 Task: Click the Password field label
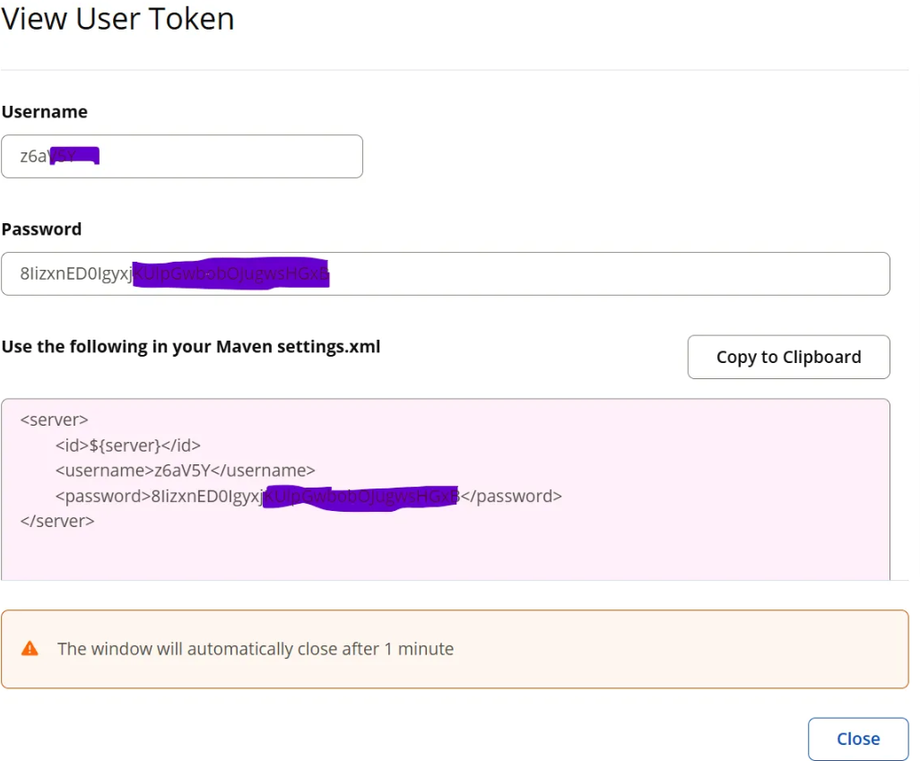pos(41,229)
